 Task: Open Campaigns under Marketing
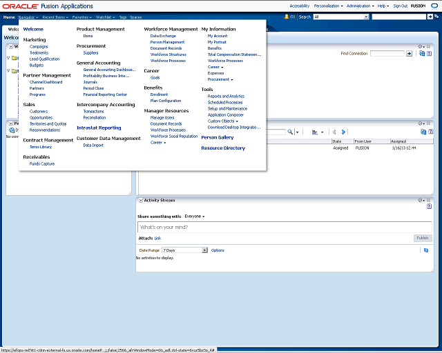pos(39,47)
